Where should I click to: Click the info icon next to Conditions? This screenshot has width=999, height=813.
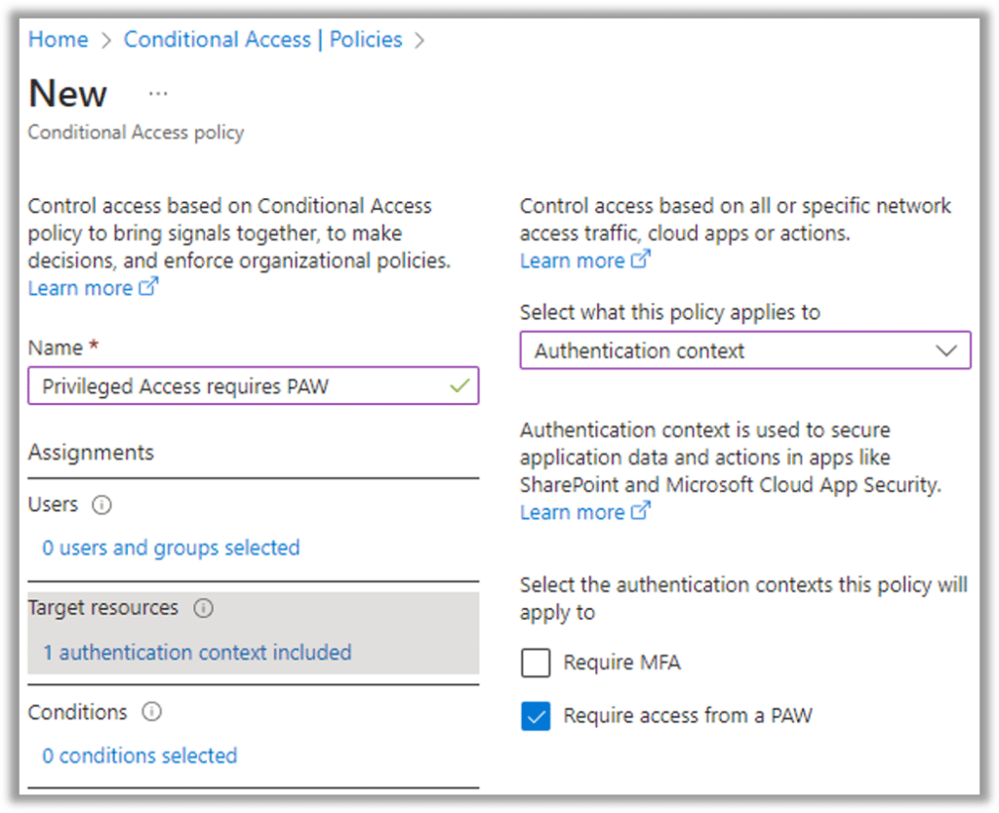tap(151, 712)
